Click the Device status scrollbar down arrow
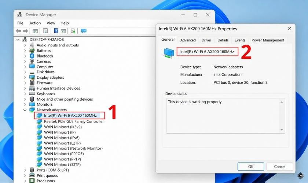Viewport: 308px width, 183px height. (282, 130)
